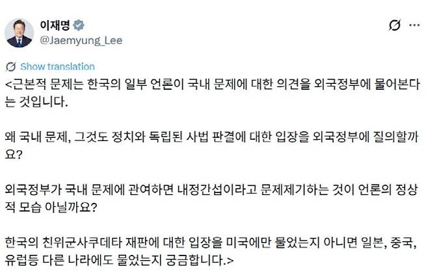Click the Show translation link

pos(57,67)
